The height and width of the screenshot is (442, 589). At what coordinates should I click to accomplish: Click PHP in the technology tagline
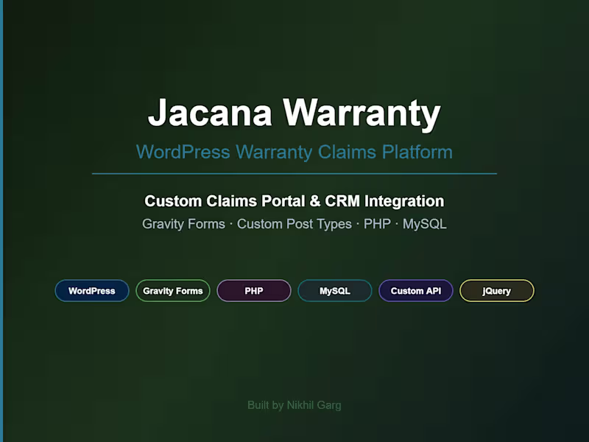[x=378, y=224]
